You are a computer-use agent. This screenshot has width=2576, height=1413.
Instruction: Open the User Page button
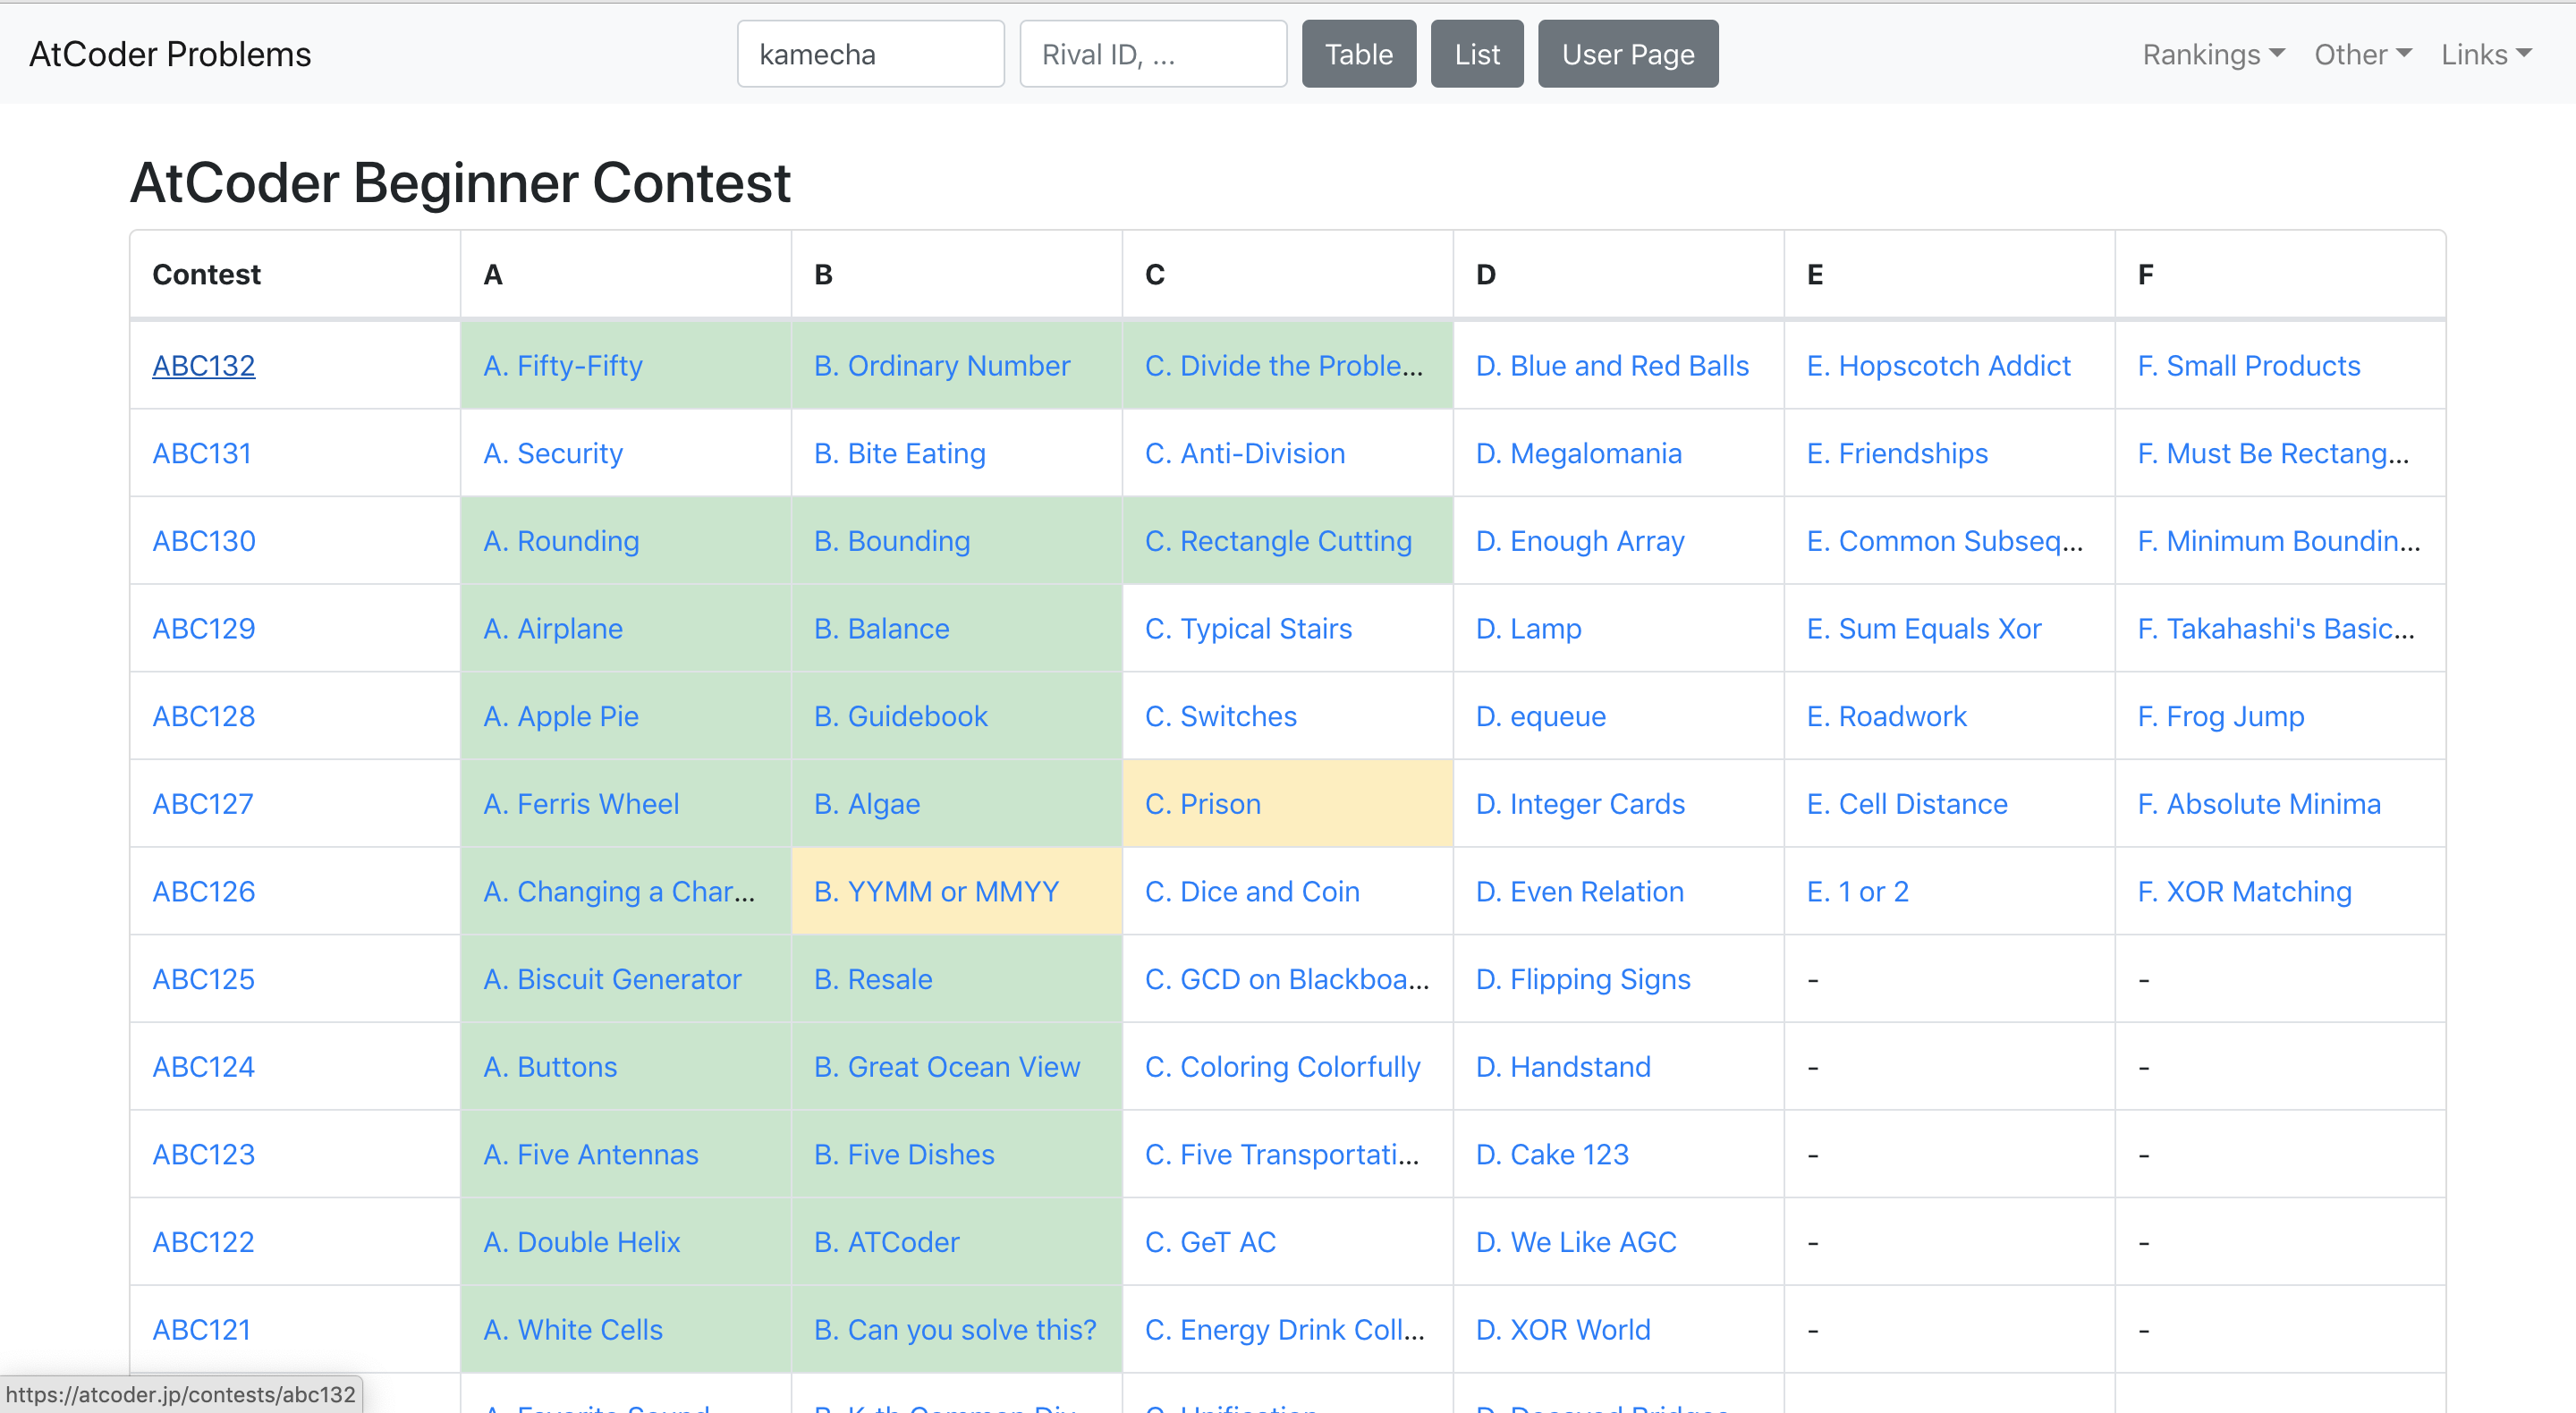pos(1627,54)
